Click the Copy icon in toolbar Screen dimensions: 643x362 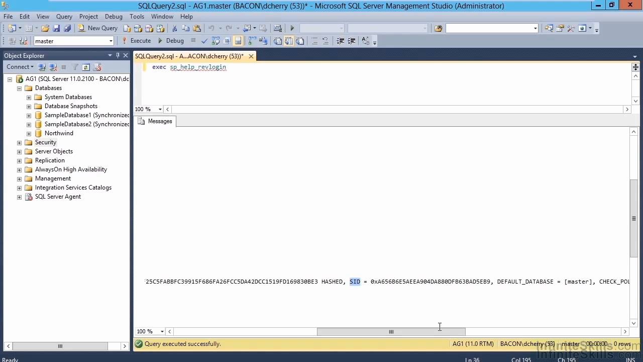coord(185,28)
